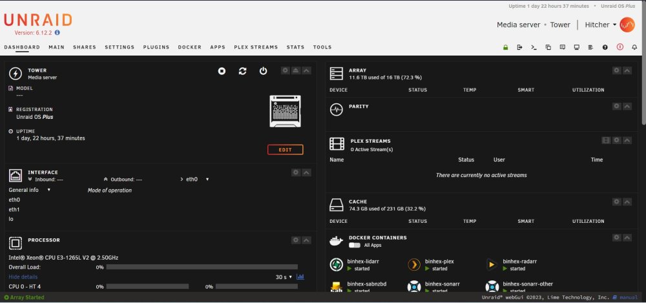Open the Interface panel settings gear

(x=296, y=172)
